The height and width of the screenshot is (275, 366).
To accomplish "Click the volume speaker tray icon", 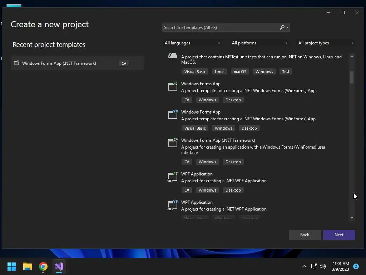I will (323, 266).
